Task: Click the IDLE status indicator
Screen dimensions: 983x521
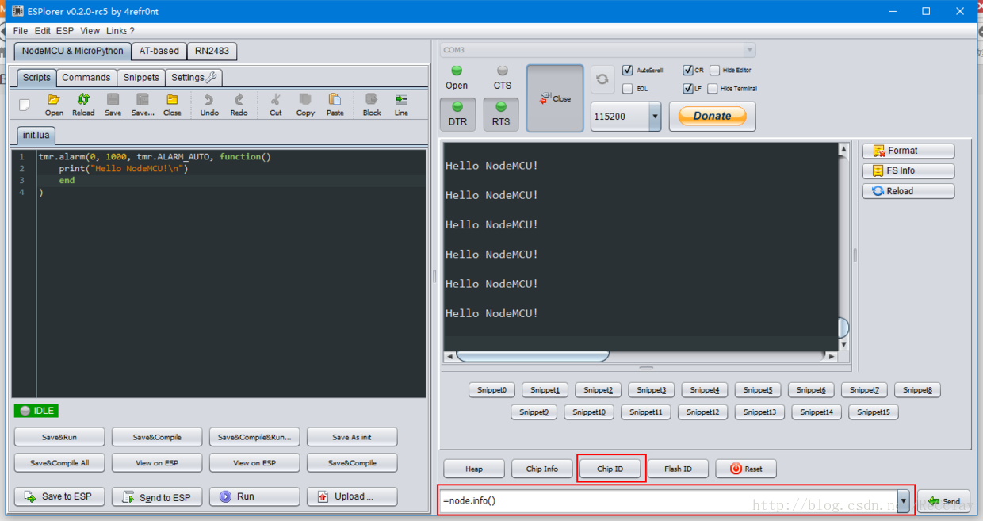Action: [36, 411]
